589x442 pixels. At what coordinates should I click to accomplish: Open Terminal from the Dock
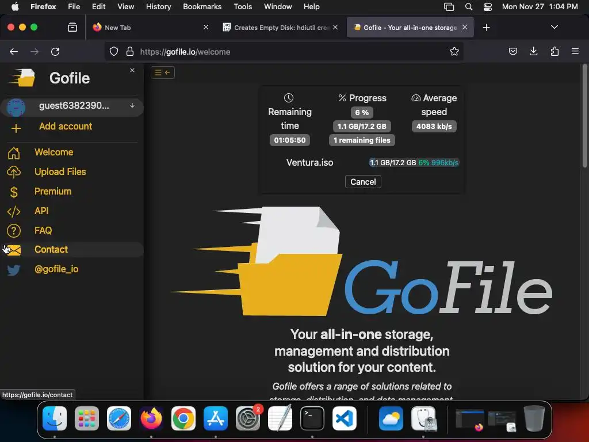click(312, 418)
